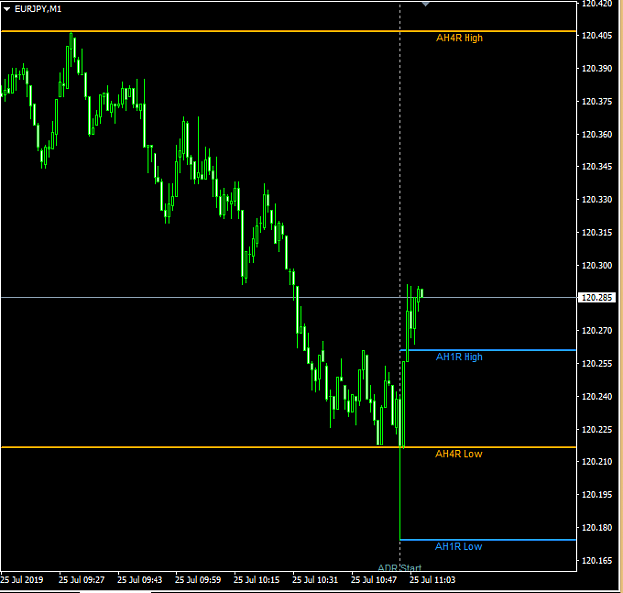Screen dimensions: 623x593
Task: Click the 120.360 price scale value
Action: (x=597, y=135)
